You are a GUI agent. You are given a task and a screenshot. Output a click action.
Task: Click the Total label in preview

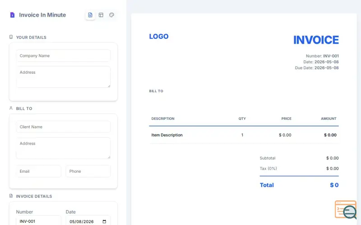pos(267,185)
